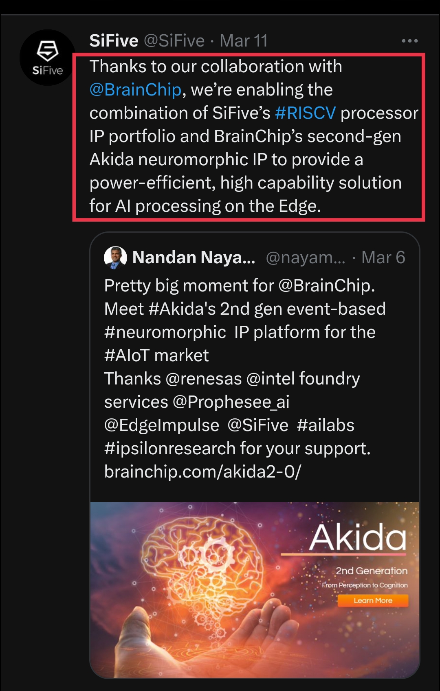Image resolution: width=440 pixels, height=691 pixels.
Task: Click the @EdgeImpulse mention
Action: tap(162, 425)
